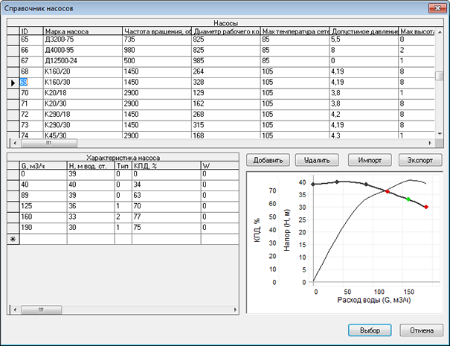Confirm selection with Выбор button
450x346 pixels.
(370, 330)
